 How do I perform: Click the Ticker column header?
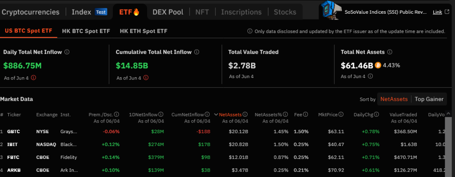(x=14, y=114)
